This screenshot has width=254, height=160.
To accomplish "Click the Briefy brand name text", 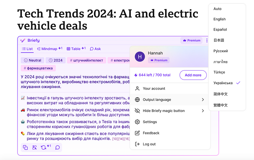I will (x=34, y=40).
